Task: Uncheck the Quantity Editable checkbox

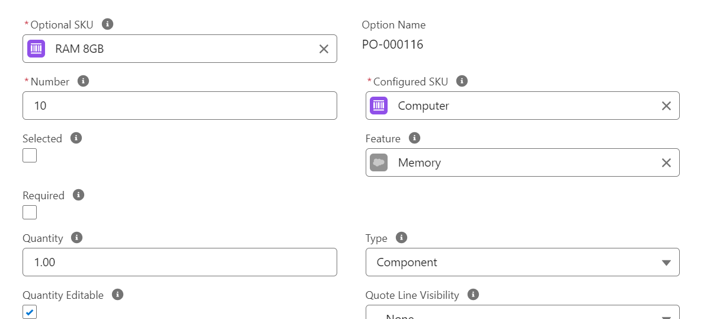Action: pyautogui.click(x=30, y=312)
